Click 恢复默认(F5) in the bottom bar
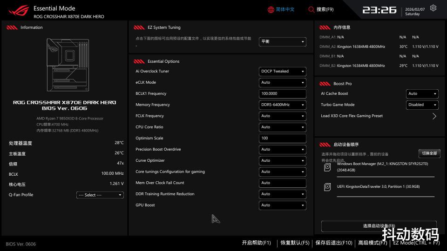This screenshot has width=447, height=251. pyautogui.click(x=295, y=243)
